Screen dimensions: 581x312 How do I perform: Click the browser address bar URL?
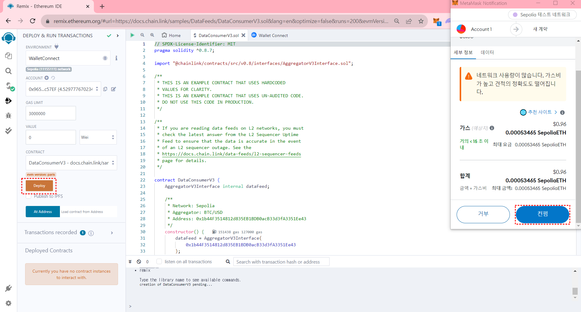(221, 21)
